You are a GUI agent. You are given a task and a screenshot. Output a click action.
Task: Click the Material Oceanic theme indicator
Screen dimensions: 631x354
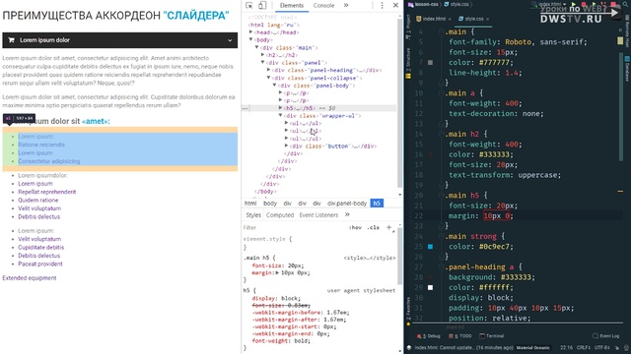click(x=532, y=347)
